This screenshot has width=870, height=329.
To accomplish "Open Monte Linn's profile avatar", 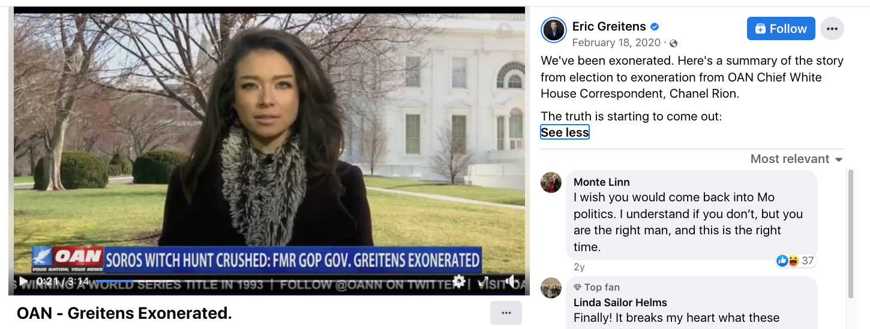I will pyautogui.click(x=551, y=182).
